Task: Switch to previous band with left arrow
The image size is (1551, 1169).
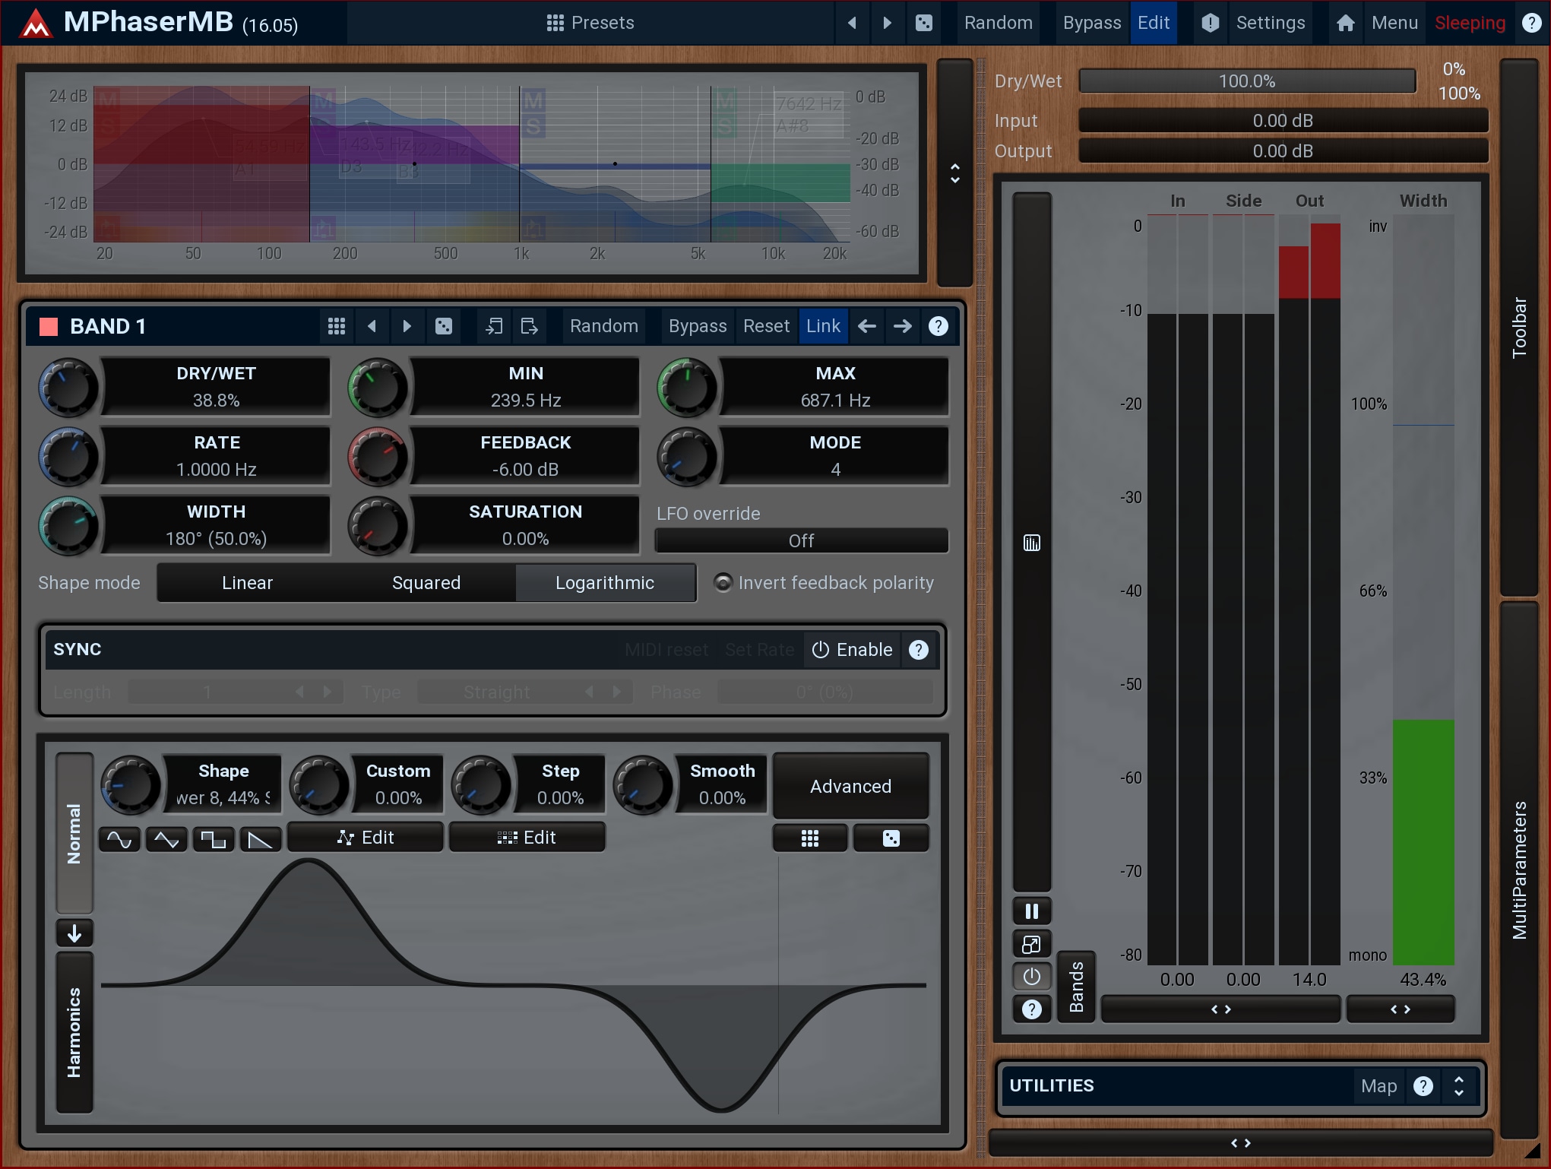Action: click(867, 326)
